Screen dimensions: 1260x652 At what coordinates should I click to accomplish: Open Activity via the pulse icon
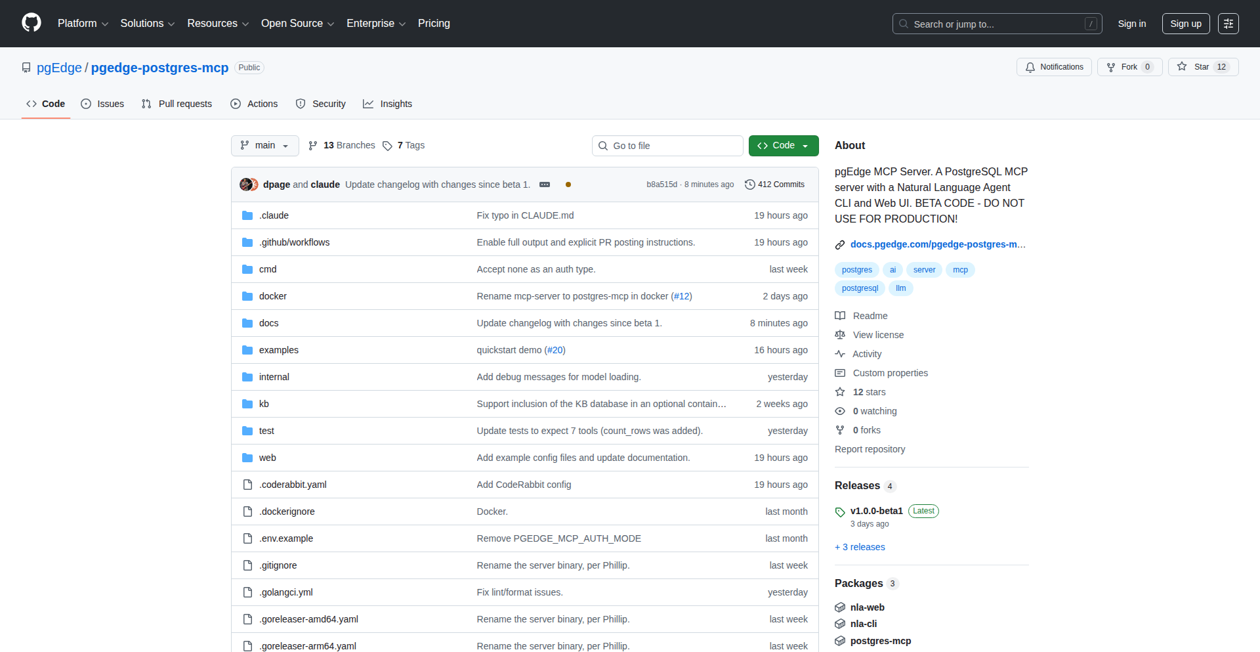tap(840, 354)
